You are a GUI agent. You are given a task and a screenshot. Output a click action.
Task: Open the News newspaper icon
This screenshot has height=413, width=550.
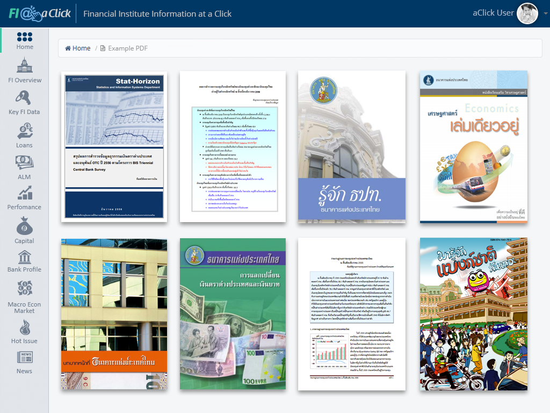pos(25,358)
